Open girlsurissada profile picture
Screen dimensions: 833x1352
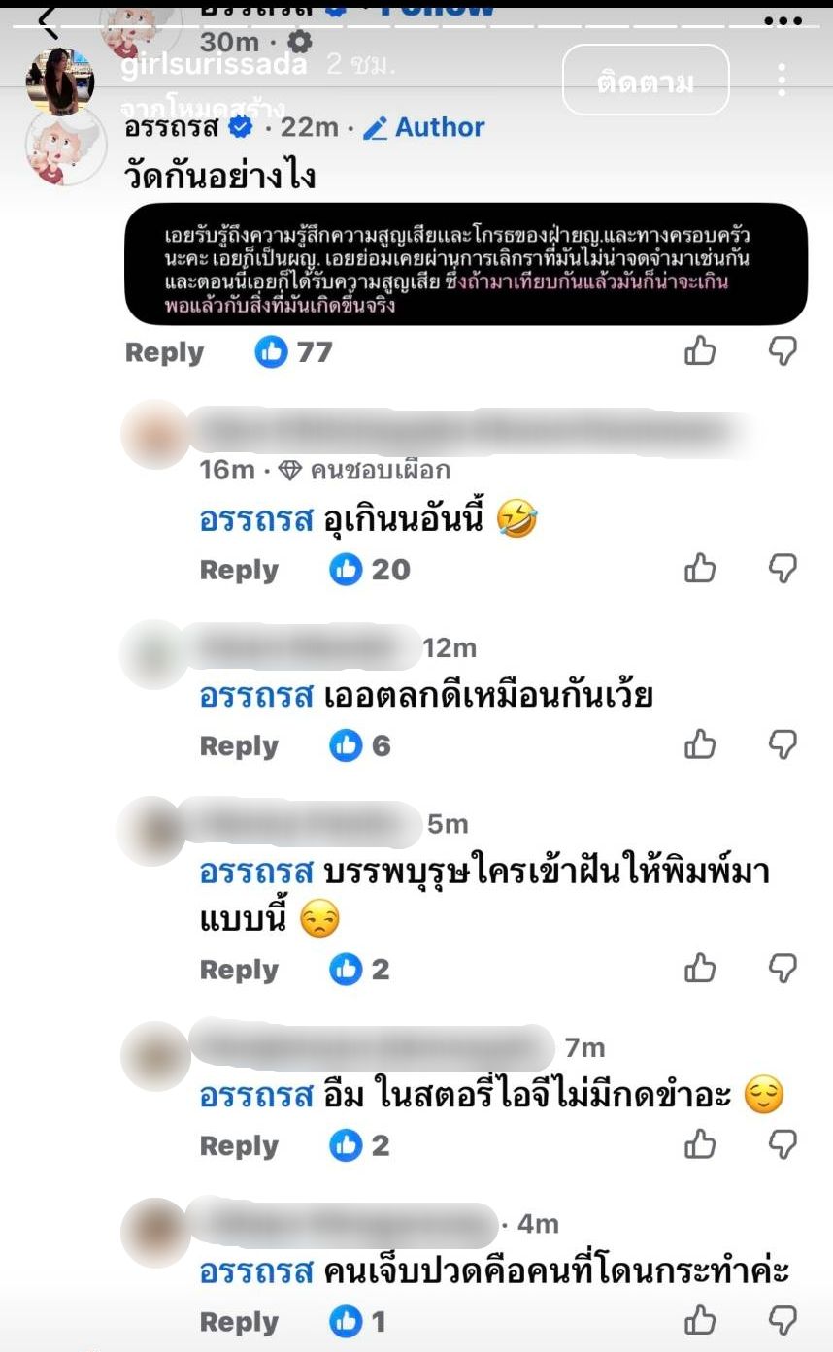pyautogui.click(x=60, y=81)
